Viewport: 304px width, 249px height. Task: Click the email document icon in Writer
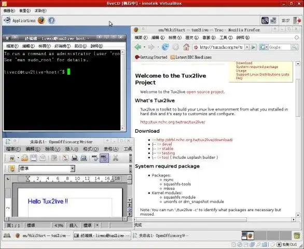43,158
